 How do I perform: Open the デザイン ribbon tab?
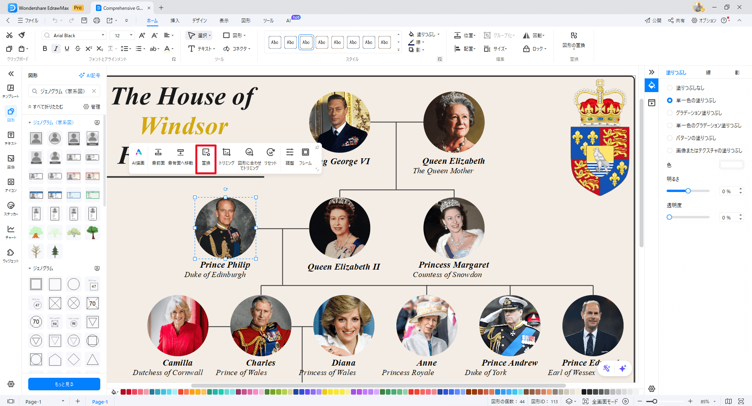199,20
